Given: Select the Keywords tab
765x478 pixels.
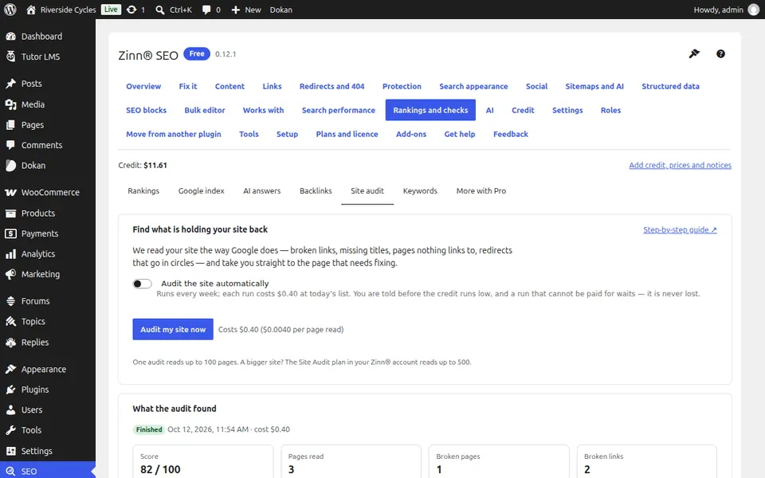Looking at the screenshot, I should pyautogui.click(x=420, y=190).
